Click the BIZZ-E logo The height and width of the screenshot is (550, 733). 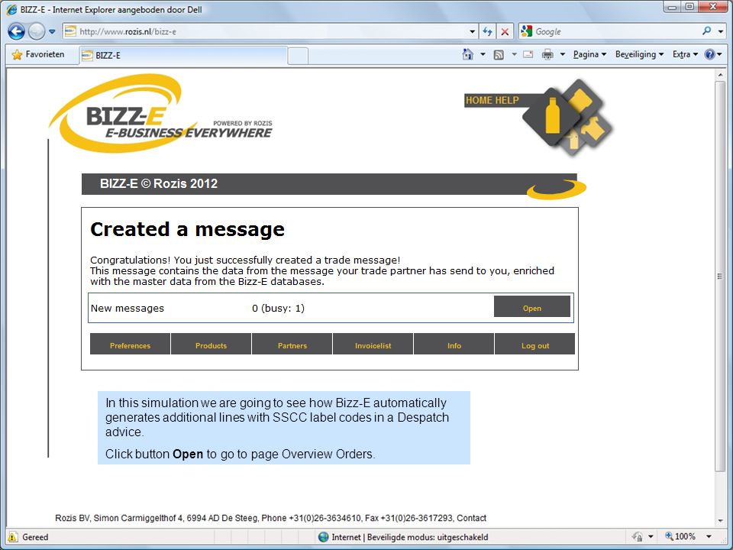[160, 114]
